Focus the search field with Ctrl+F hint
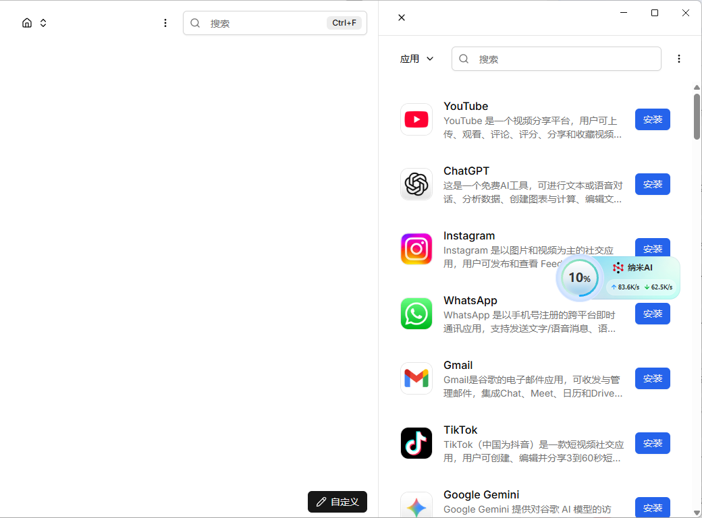Viewport: 702px width, 518px height. [275, 23]
